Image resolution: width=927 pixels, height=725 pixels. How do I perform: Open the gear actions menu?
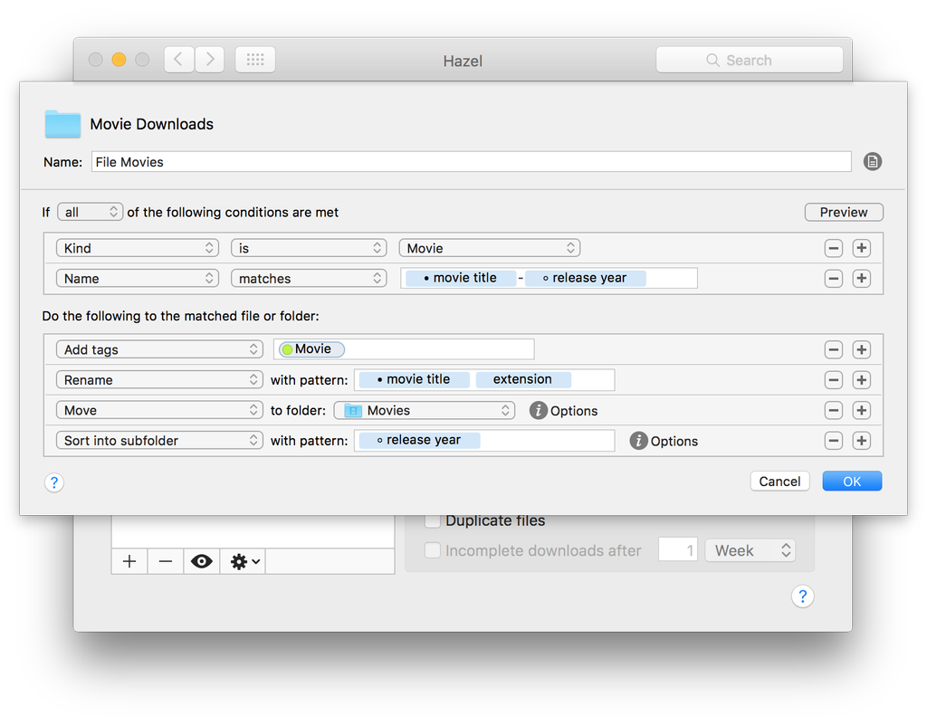click(244, 561)
